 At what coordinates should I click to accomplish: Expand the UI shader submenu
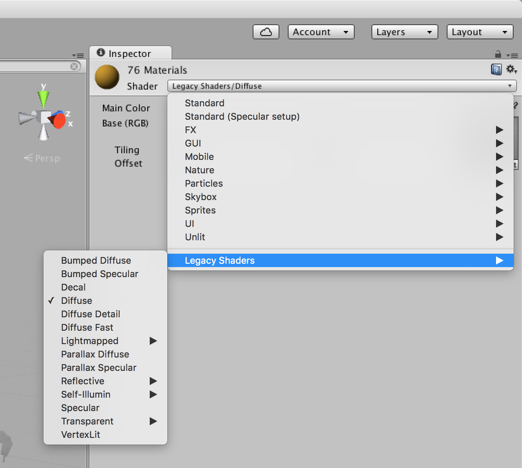pos(340,224)
